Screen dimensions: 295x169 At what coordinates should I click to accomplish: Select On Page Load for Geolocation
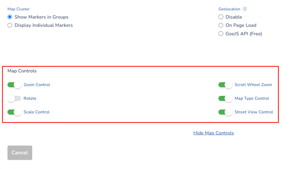tap(221, 25)
